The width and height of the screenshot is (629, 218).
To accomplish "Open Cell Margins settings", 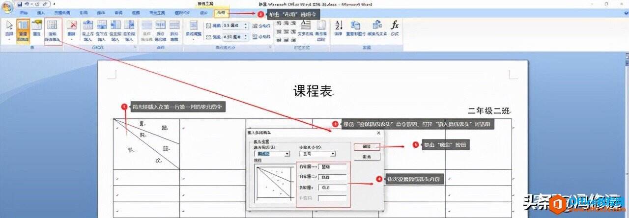I will tap(320, 29).
